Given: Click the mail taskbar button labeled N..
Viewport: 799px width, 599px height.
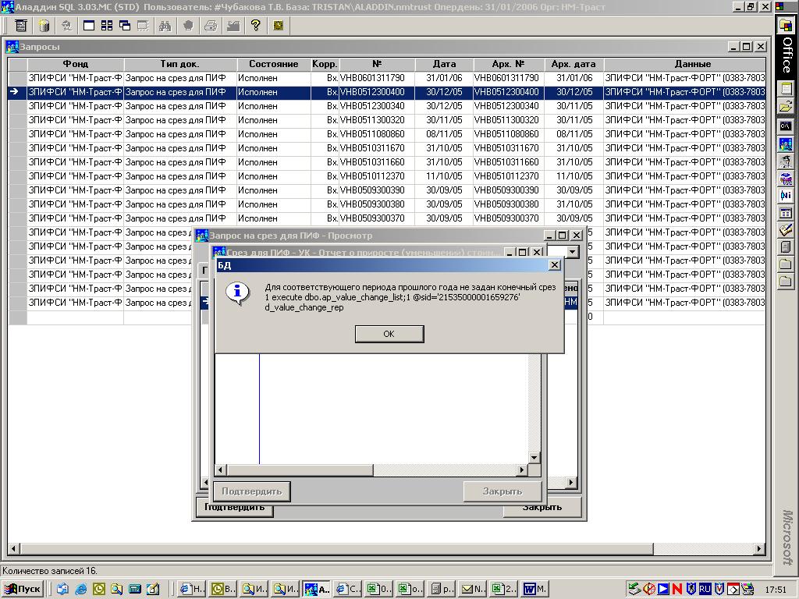Looking at the screenshot, I should click(x=474, y=590).
